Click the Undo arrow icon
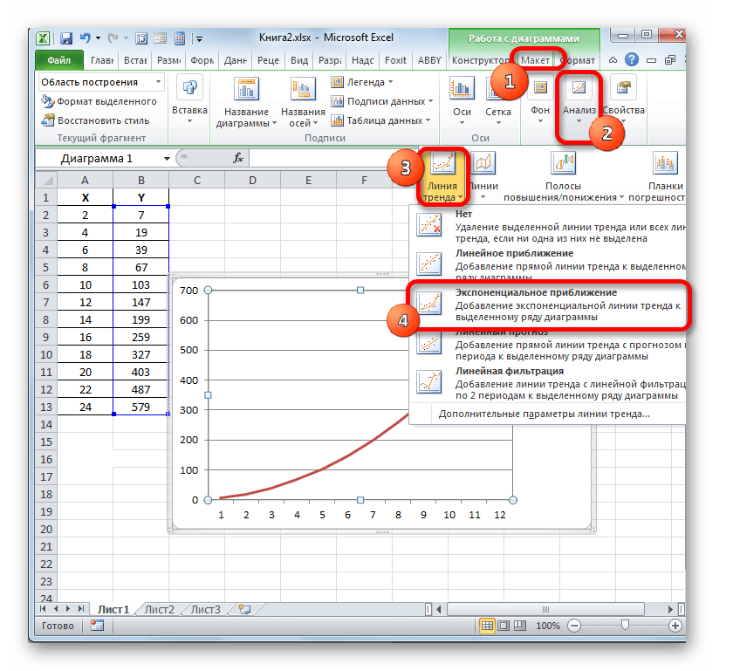The height and width of the screenshot is (671, 733). pos(86,38)
